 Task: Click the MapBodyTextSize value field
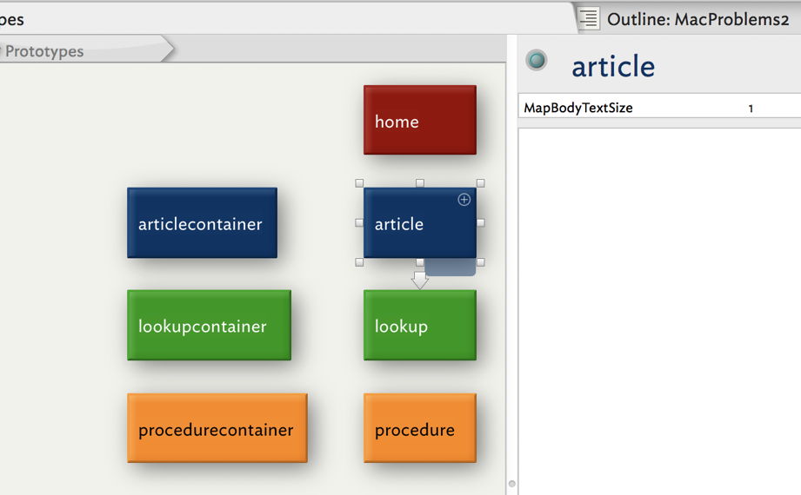750,109
